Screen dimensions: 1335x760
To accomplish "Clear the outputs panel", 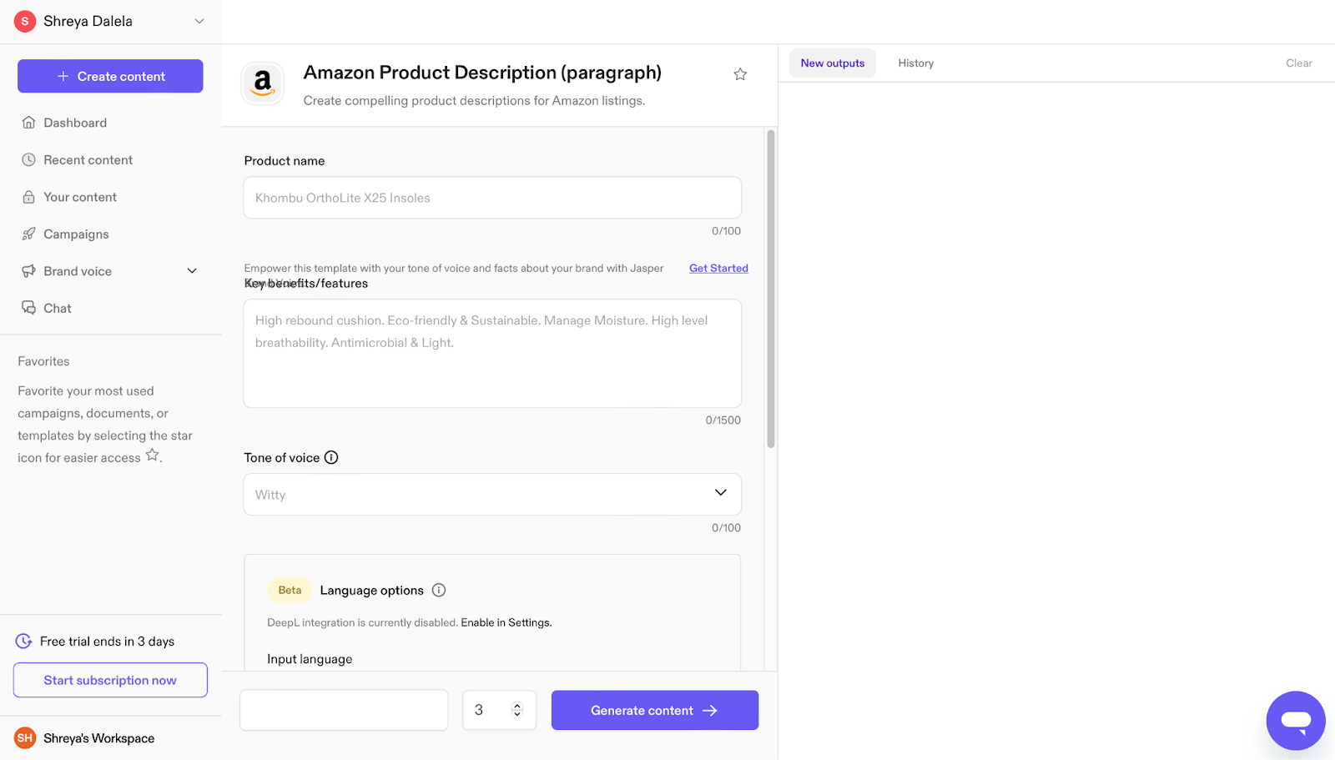I will pos(1298,63).
